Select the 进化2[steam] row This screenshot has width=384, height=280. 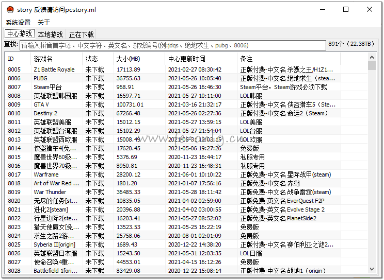pos(186,209)
